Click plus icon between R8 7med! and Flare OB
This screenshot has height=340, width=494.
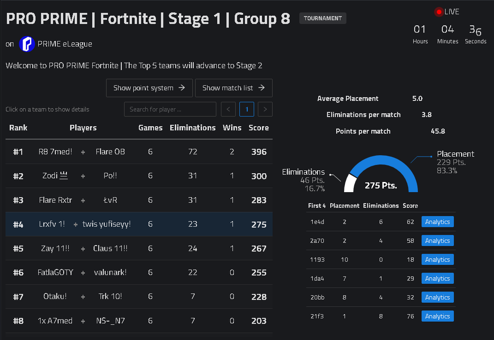(83, 152)
